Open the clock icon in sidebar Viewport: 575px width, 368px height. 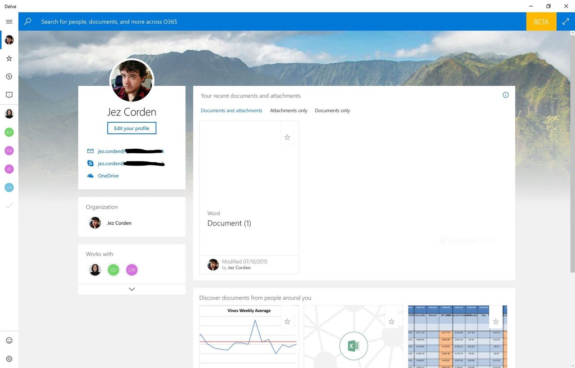tap(9, 76)
